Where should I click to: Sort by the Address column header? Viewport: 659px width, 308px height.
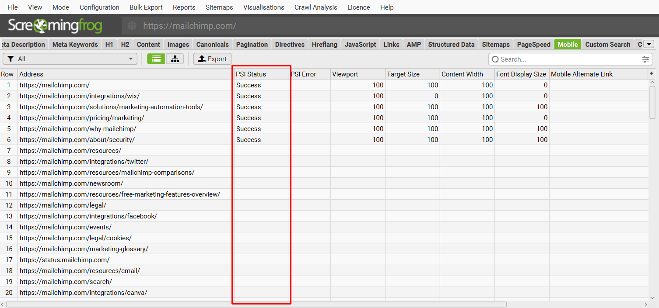126,74
